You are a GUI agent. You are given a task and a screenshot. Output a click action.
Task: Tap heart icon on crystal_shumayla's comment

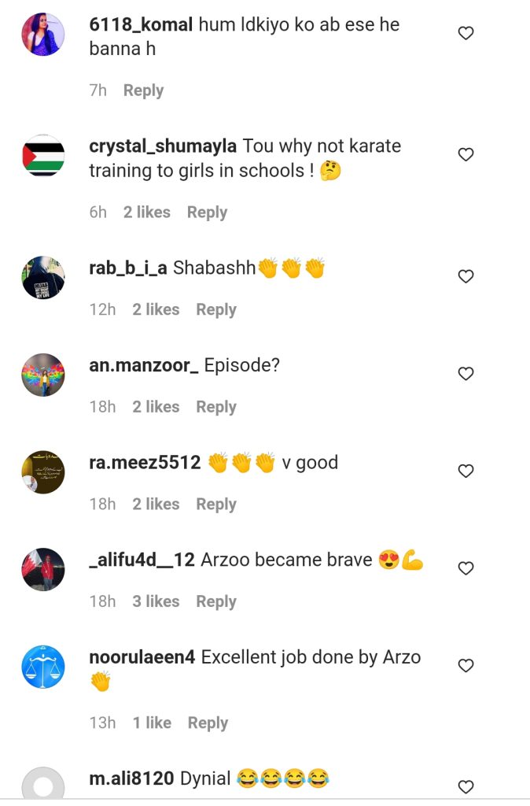466,154
